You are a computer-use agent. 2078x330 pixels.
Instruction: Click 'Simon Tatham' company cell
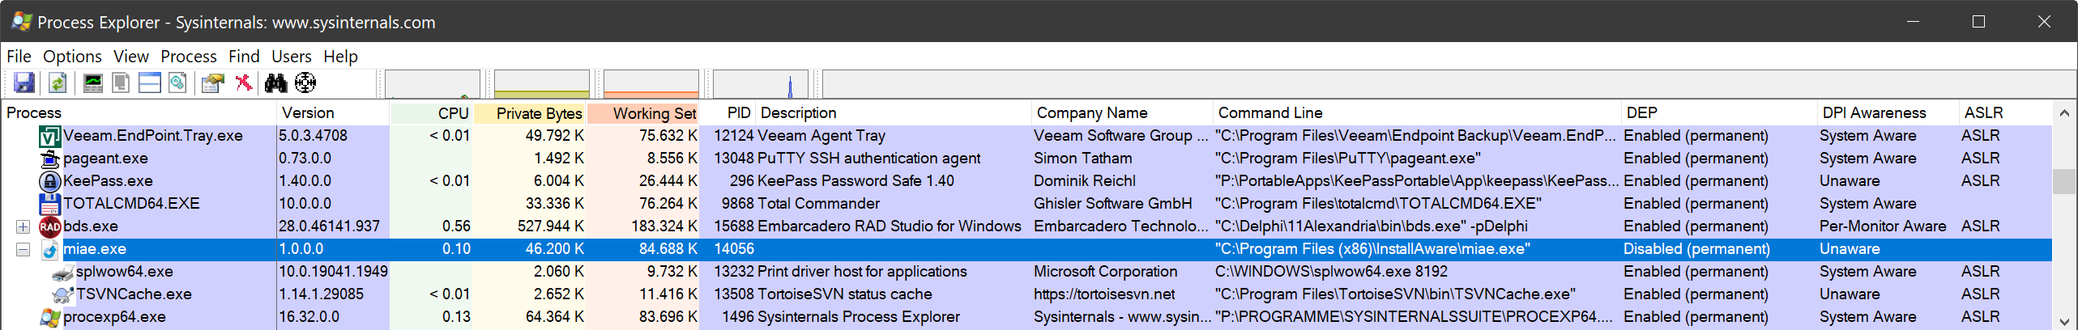pyautogui.click(x=1083, y=159)
